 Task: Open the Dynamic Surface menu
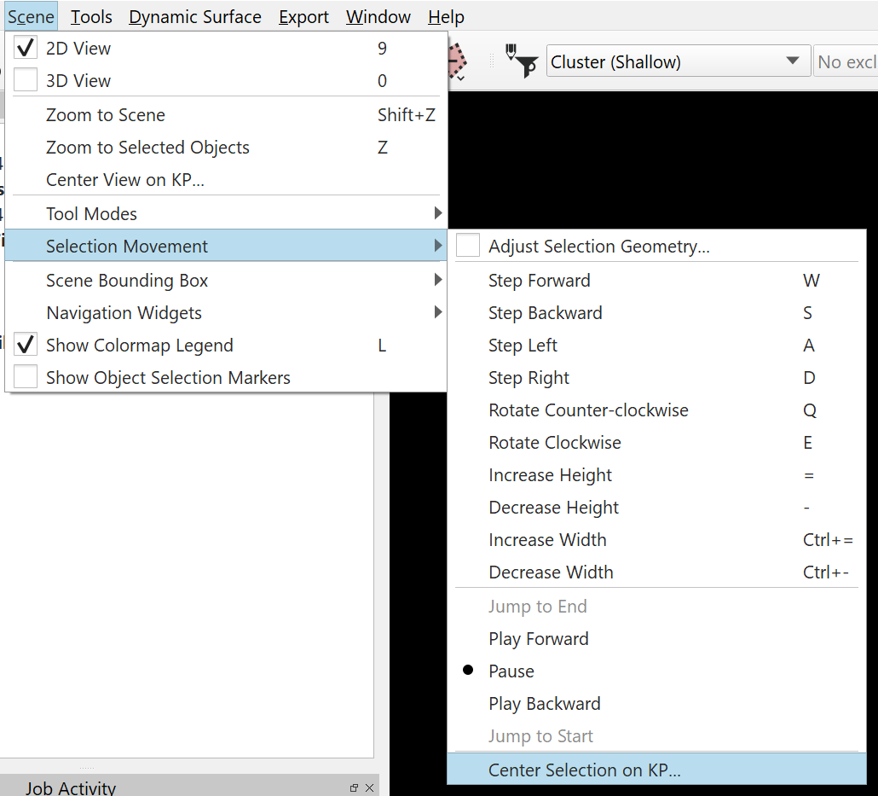click(195, 17)
